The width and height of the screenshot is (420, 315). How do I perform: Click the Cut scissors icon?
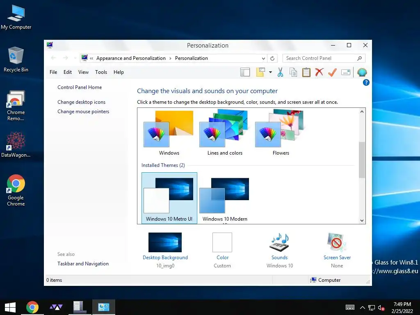[x=280, y=72]
